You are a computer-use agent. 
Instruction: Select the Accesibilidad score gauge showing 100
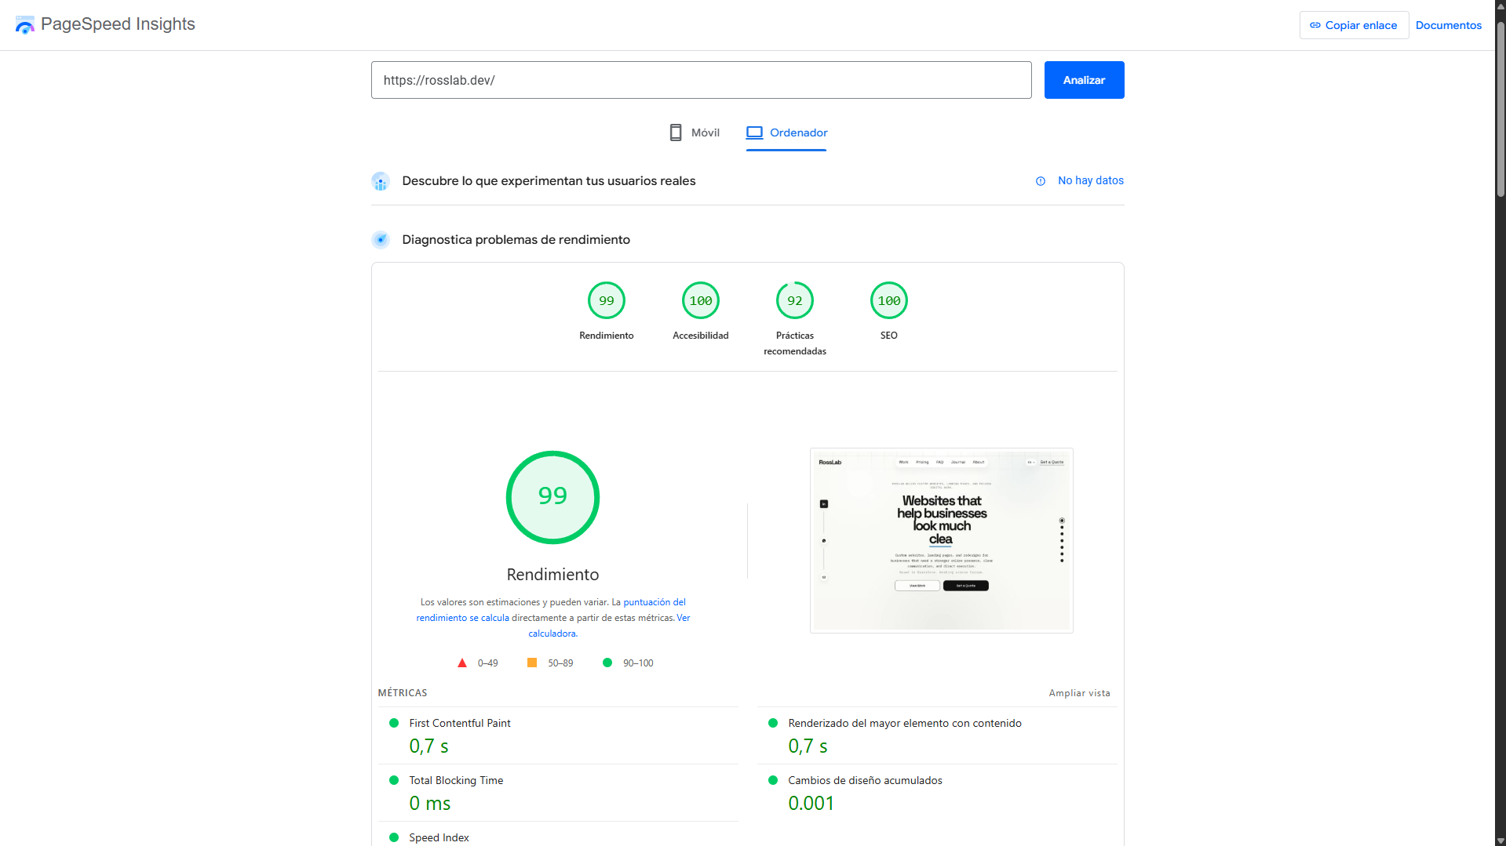coord(700,300)
